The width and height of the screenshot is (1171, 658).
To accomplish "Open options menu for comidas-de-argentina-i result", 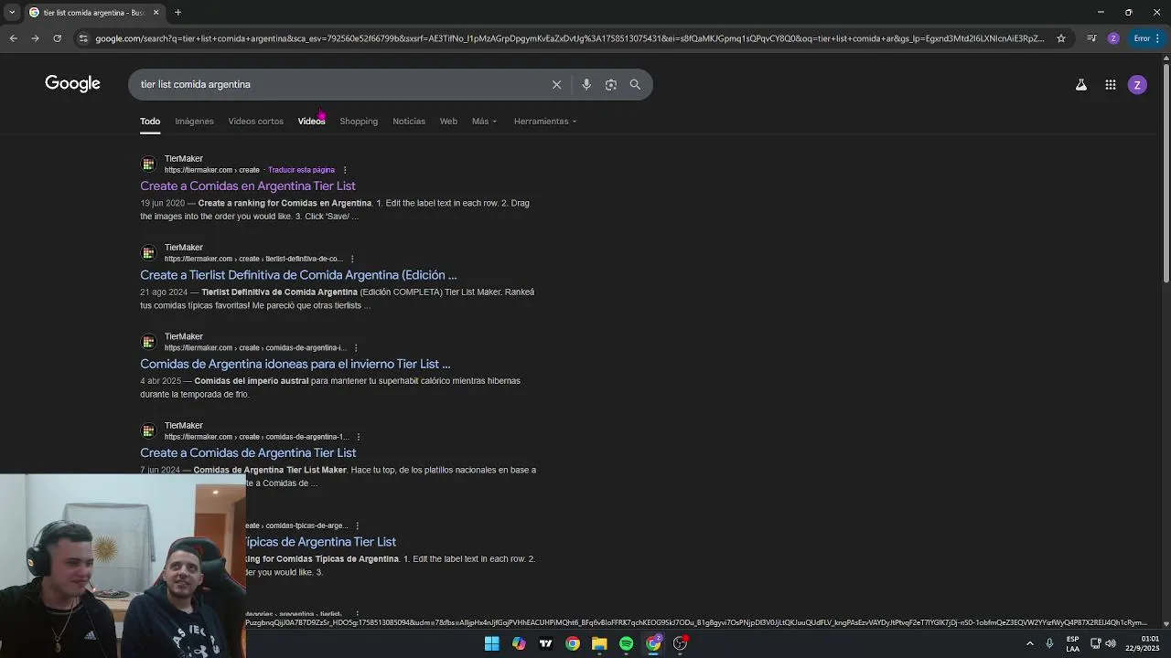I will (356, 348).
